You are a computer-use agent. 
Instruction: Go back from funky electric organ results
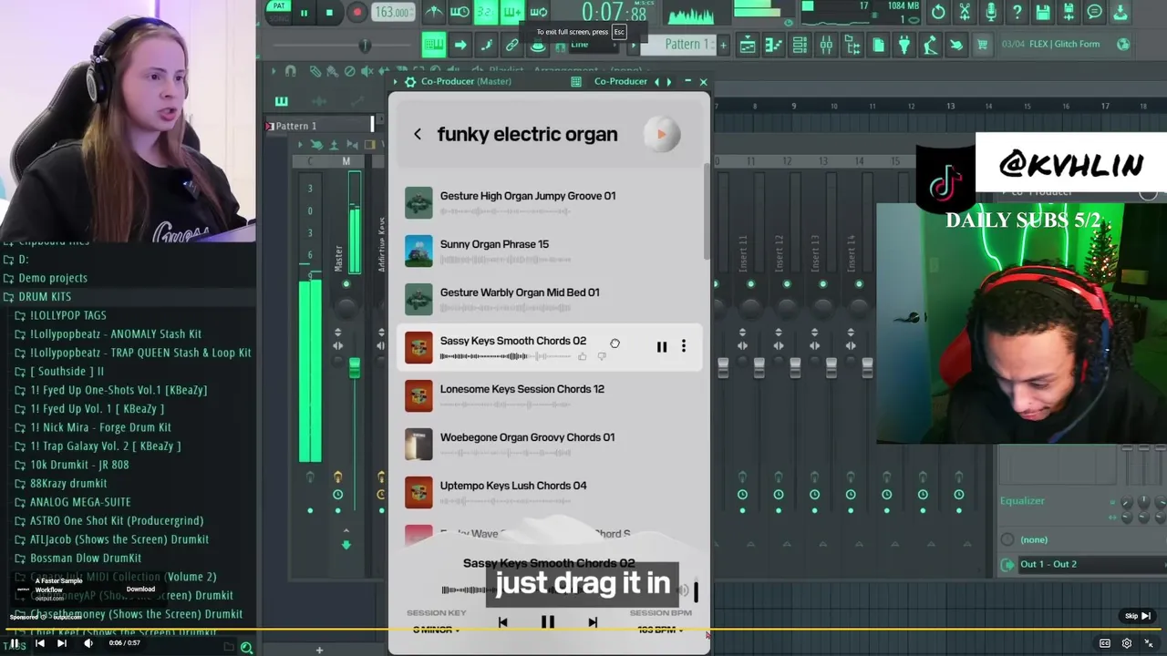coord(418,134)
